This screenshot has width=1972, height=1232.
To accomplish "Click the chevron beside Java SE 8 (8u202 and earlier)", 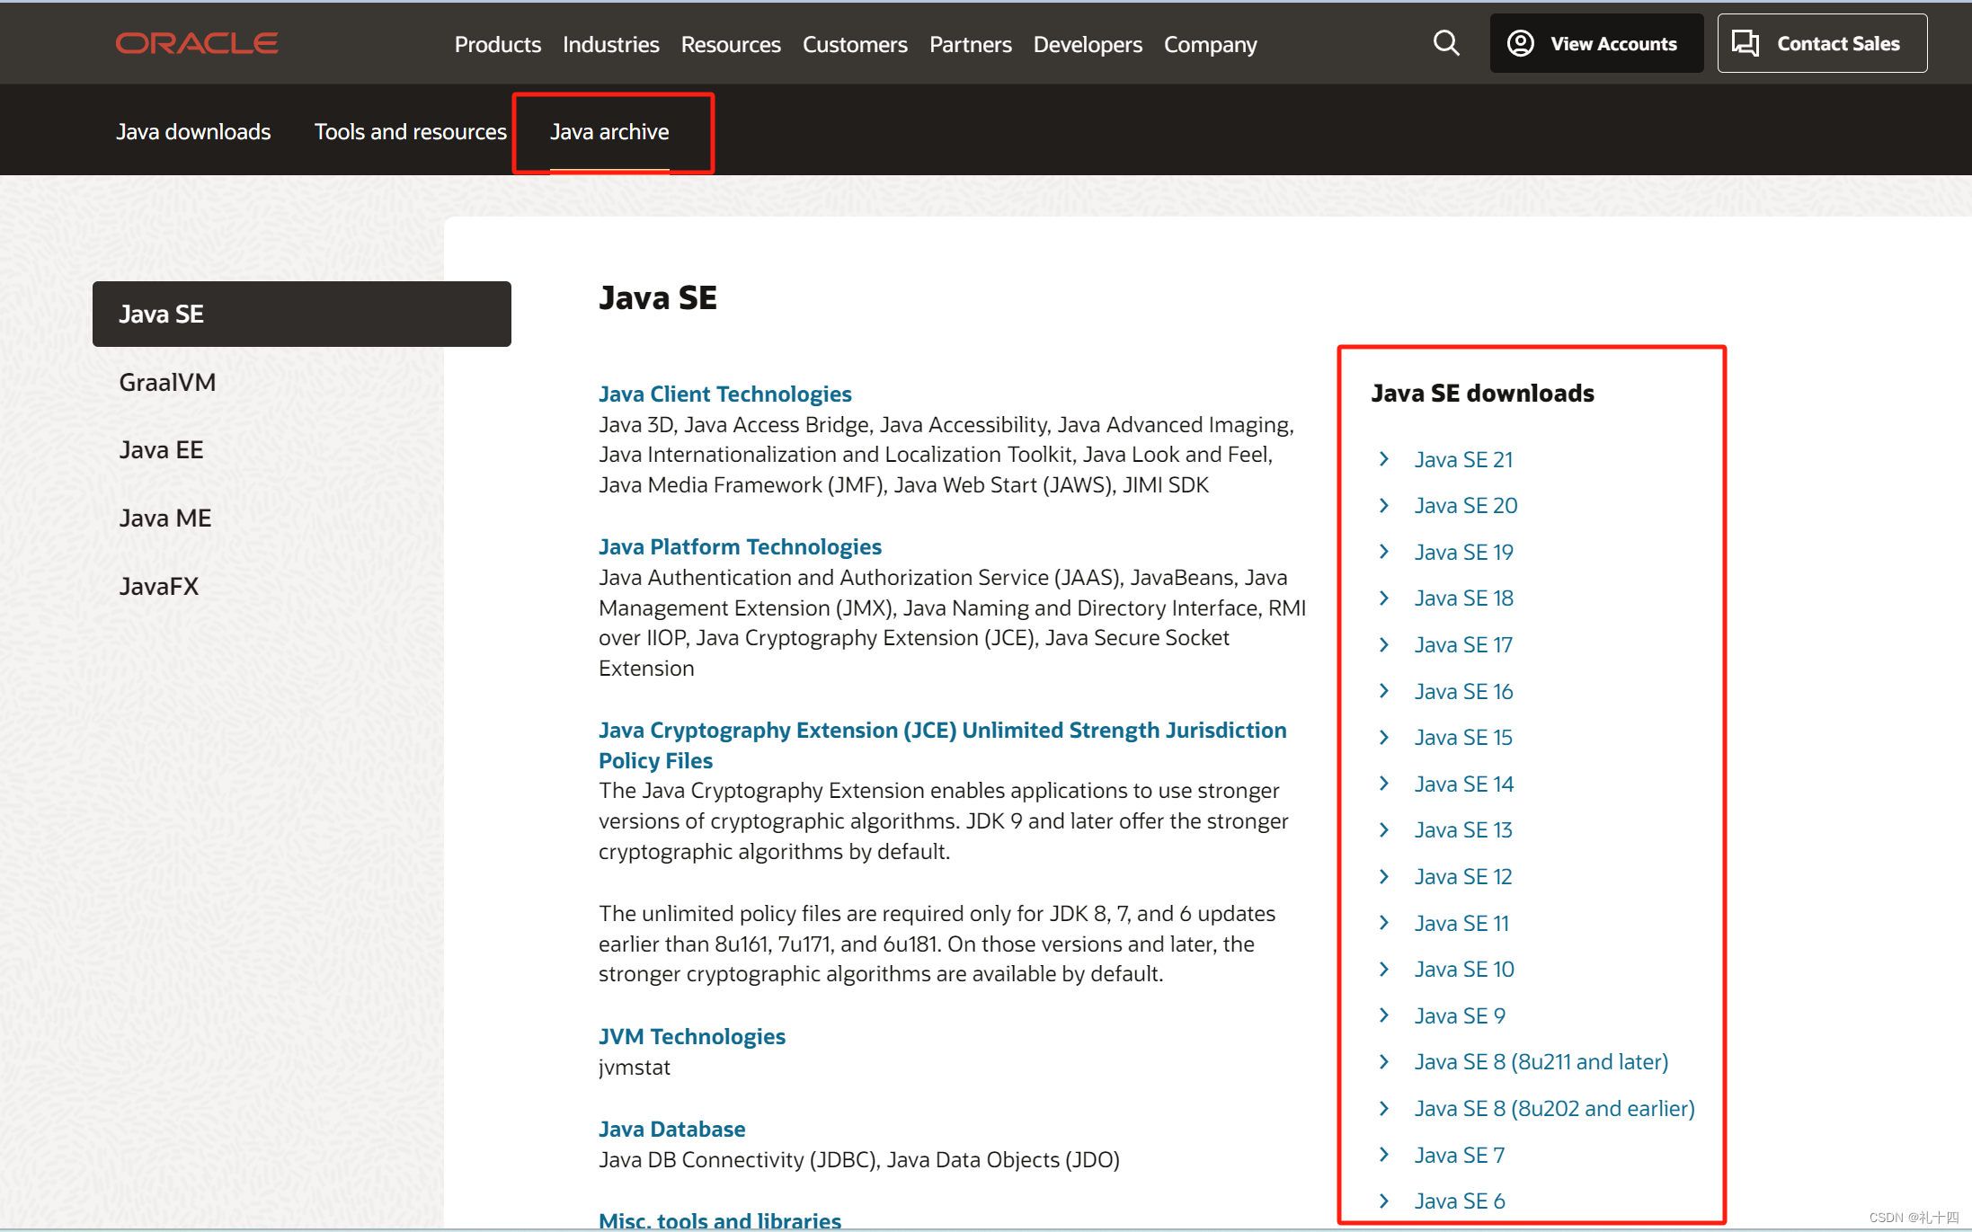I will coord(1384,1108).
